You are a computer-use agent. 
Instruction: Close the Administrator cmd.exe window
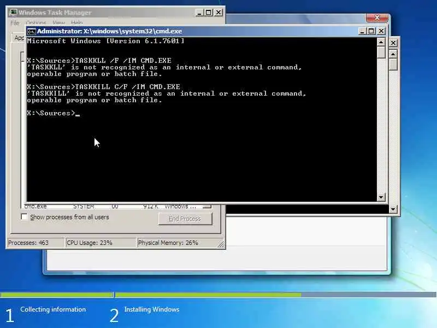(x=381, y=31)
